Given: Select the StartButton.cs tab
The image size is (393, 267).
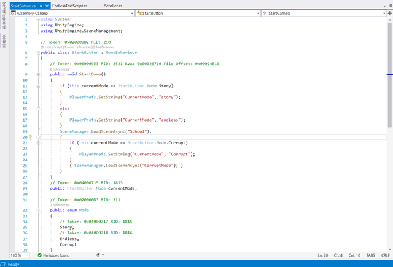Looking at the screenshot, I should [23, 6].
